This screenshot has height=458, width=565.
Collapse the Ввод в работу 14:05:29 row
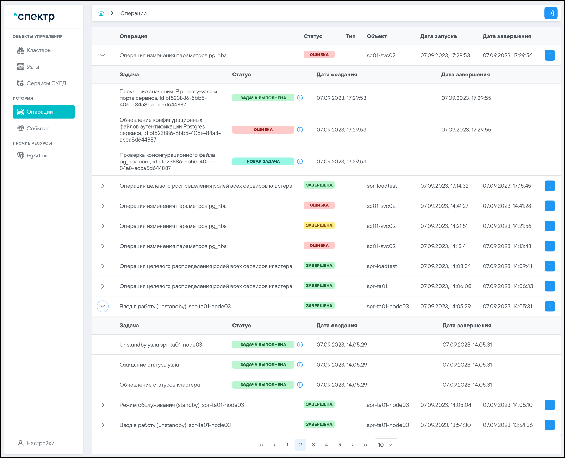(x=103, y=307)
